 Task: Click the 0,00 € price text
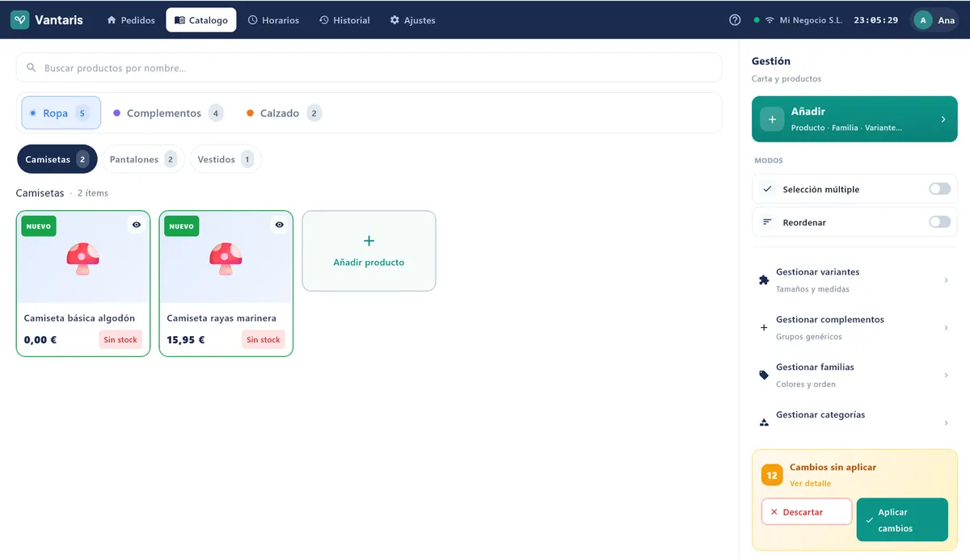[40, 340]
